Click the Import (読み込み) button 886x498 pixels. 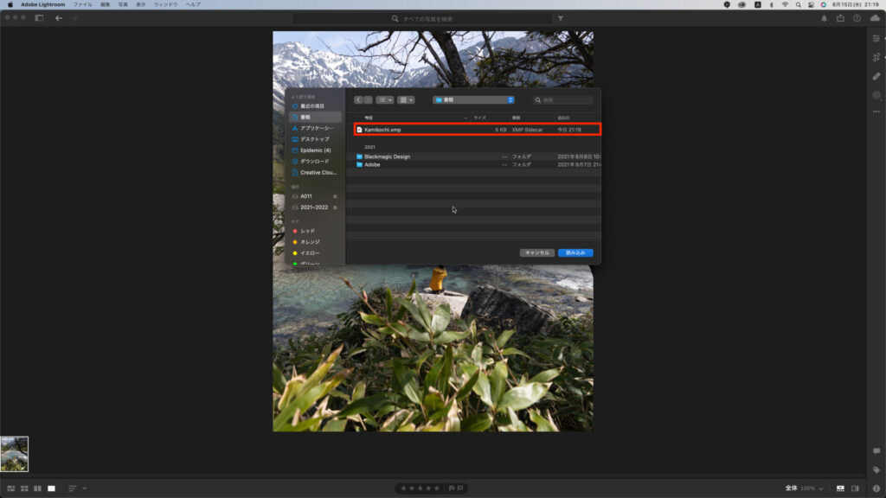(575, 252)
